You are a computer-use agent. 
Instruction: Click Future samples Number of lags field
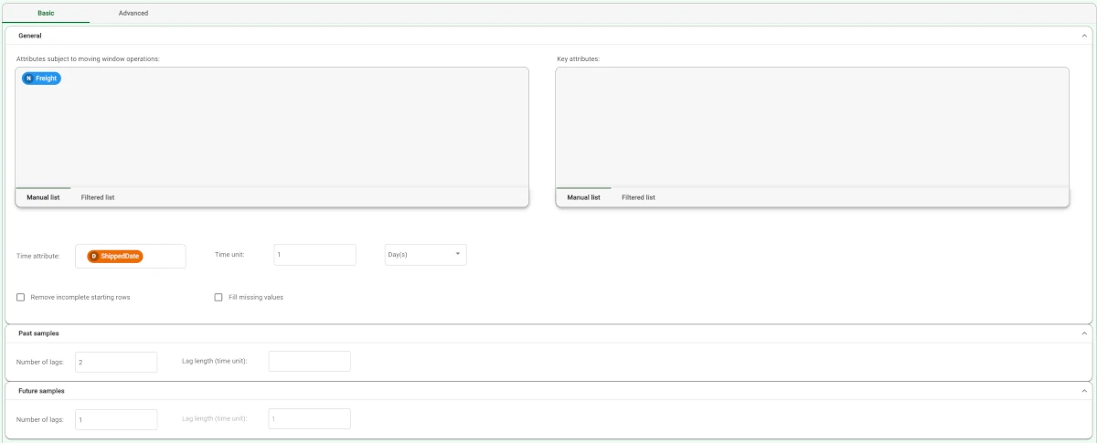point(116,419)
